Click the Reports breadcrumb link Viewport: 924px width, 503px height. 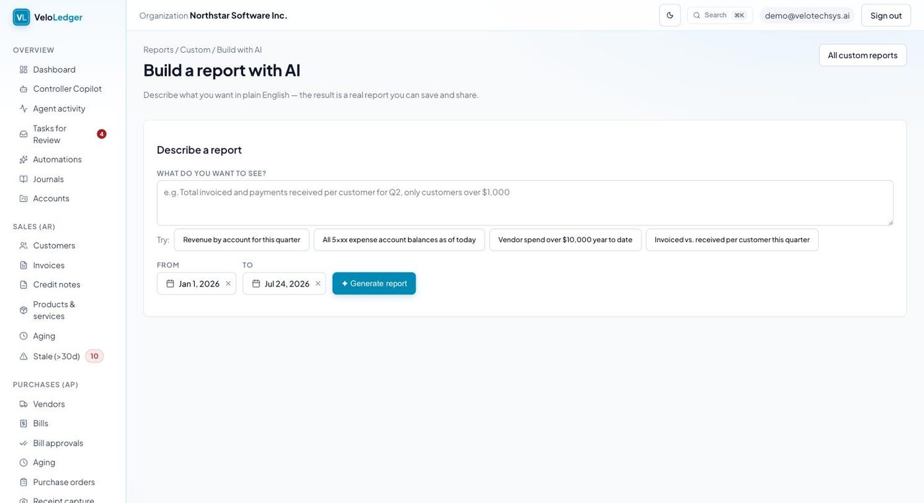[158, 50]
